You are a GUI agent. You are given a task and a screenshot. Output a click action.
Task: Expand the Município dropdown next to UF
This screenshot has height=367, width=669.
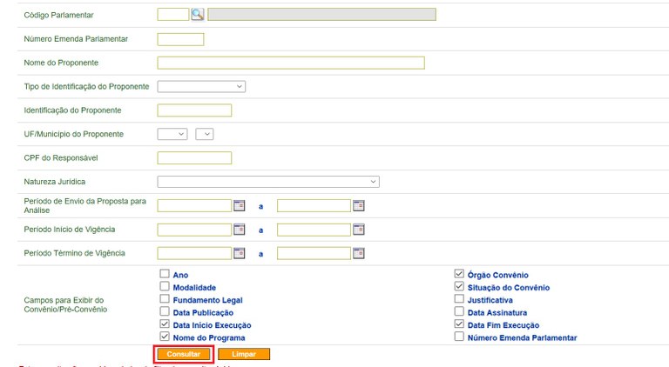click(x=205, y=134)
